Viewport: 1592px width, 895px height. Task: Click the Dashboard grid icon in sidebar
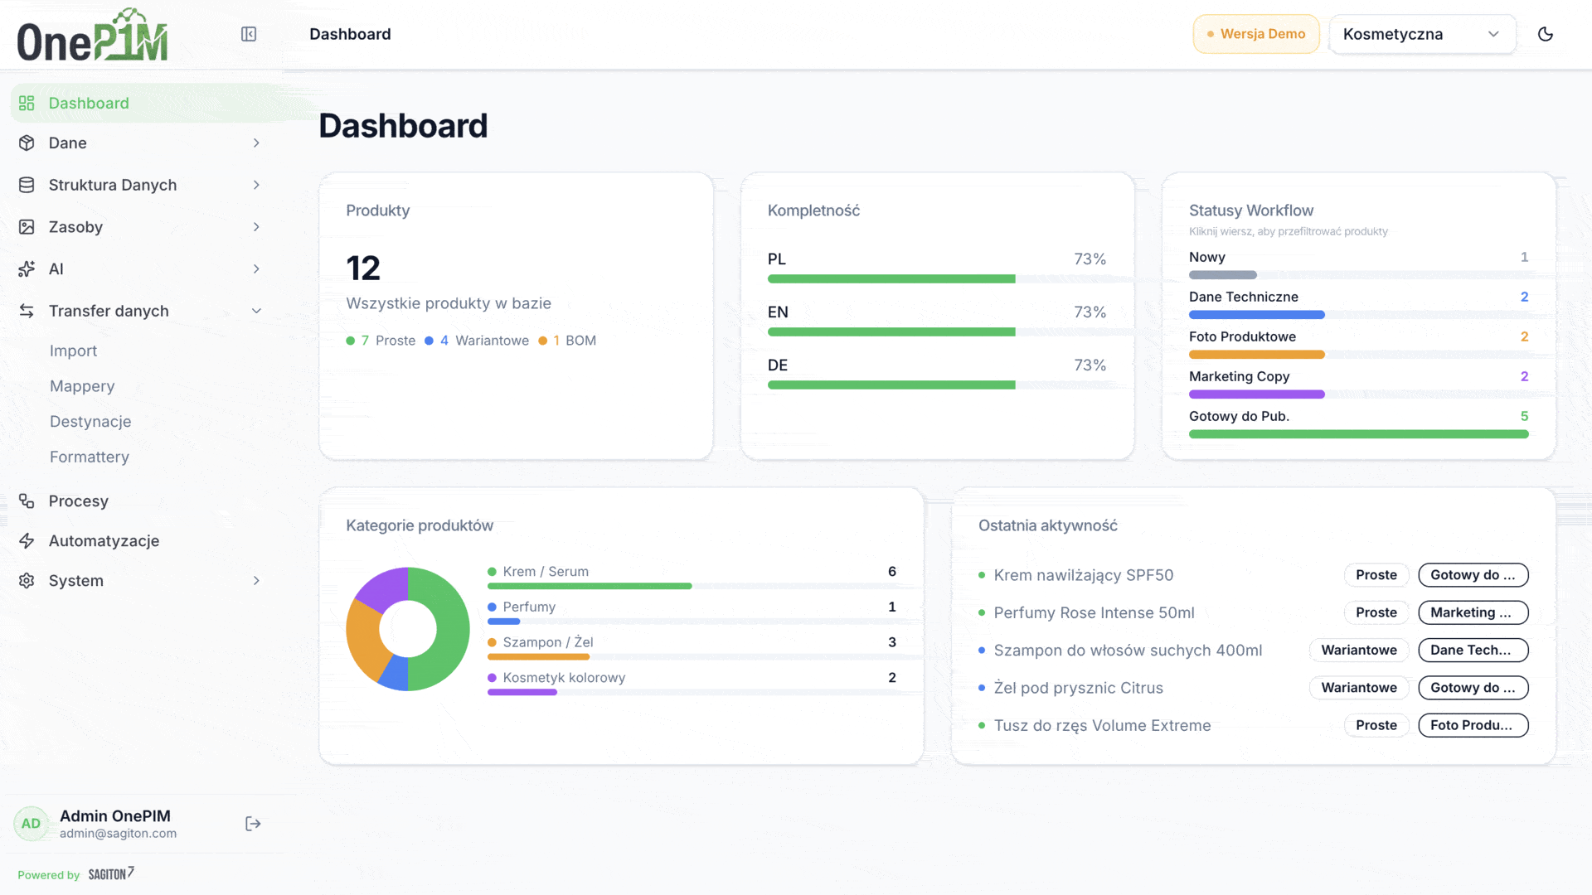[27, 103]
